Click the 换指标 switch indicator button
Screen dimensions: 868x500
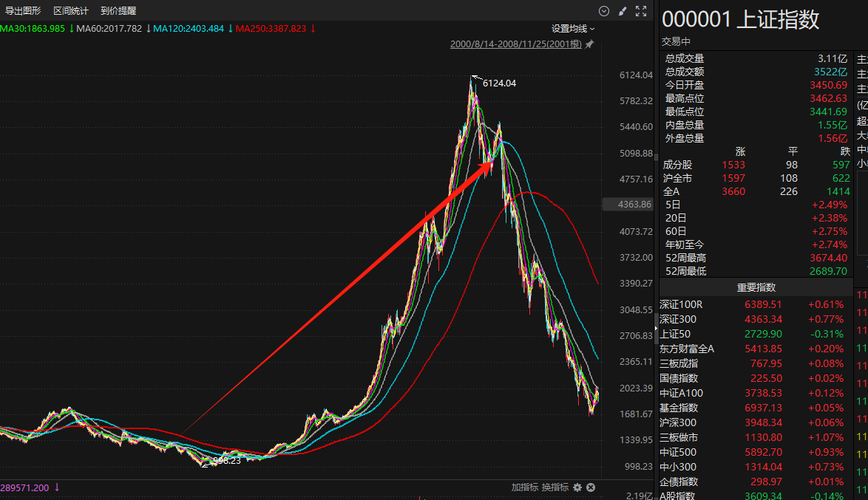pyautogui.click(x=555, y=487)
